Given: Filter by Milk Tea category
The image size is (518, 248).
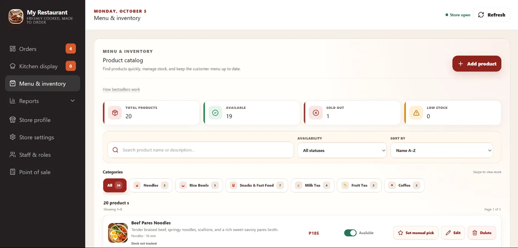Looking at the screenshot, I should click(x=313, y=185).
